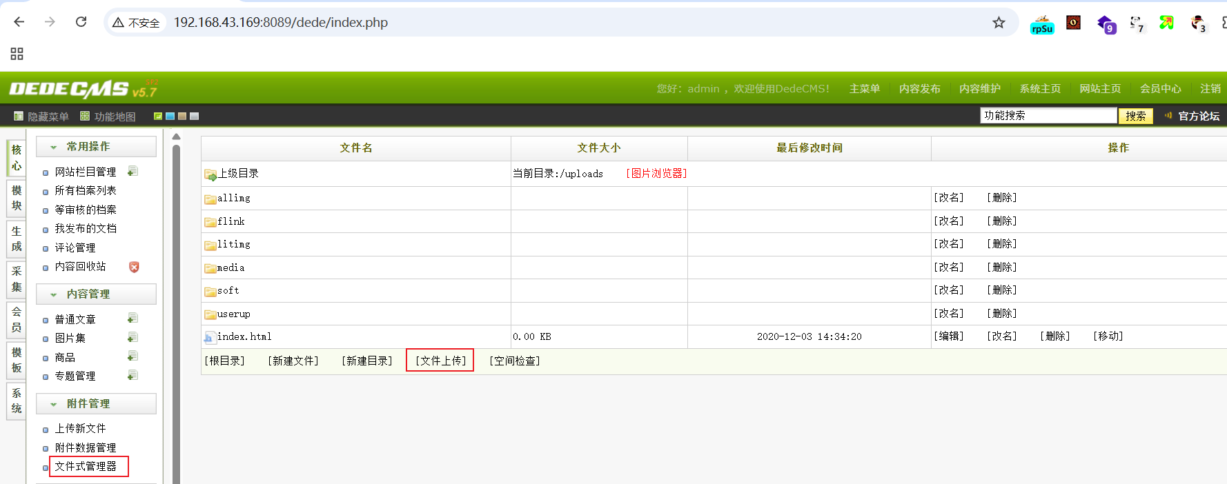Reload the page in the browser
The width and height of the screenshot is (1227, 484).
(81, 22)
